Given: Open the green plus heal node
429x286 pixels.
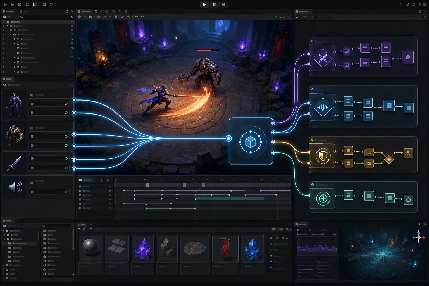Looking at the screenshot, I should coord(323,199).
